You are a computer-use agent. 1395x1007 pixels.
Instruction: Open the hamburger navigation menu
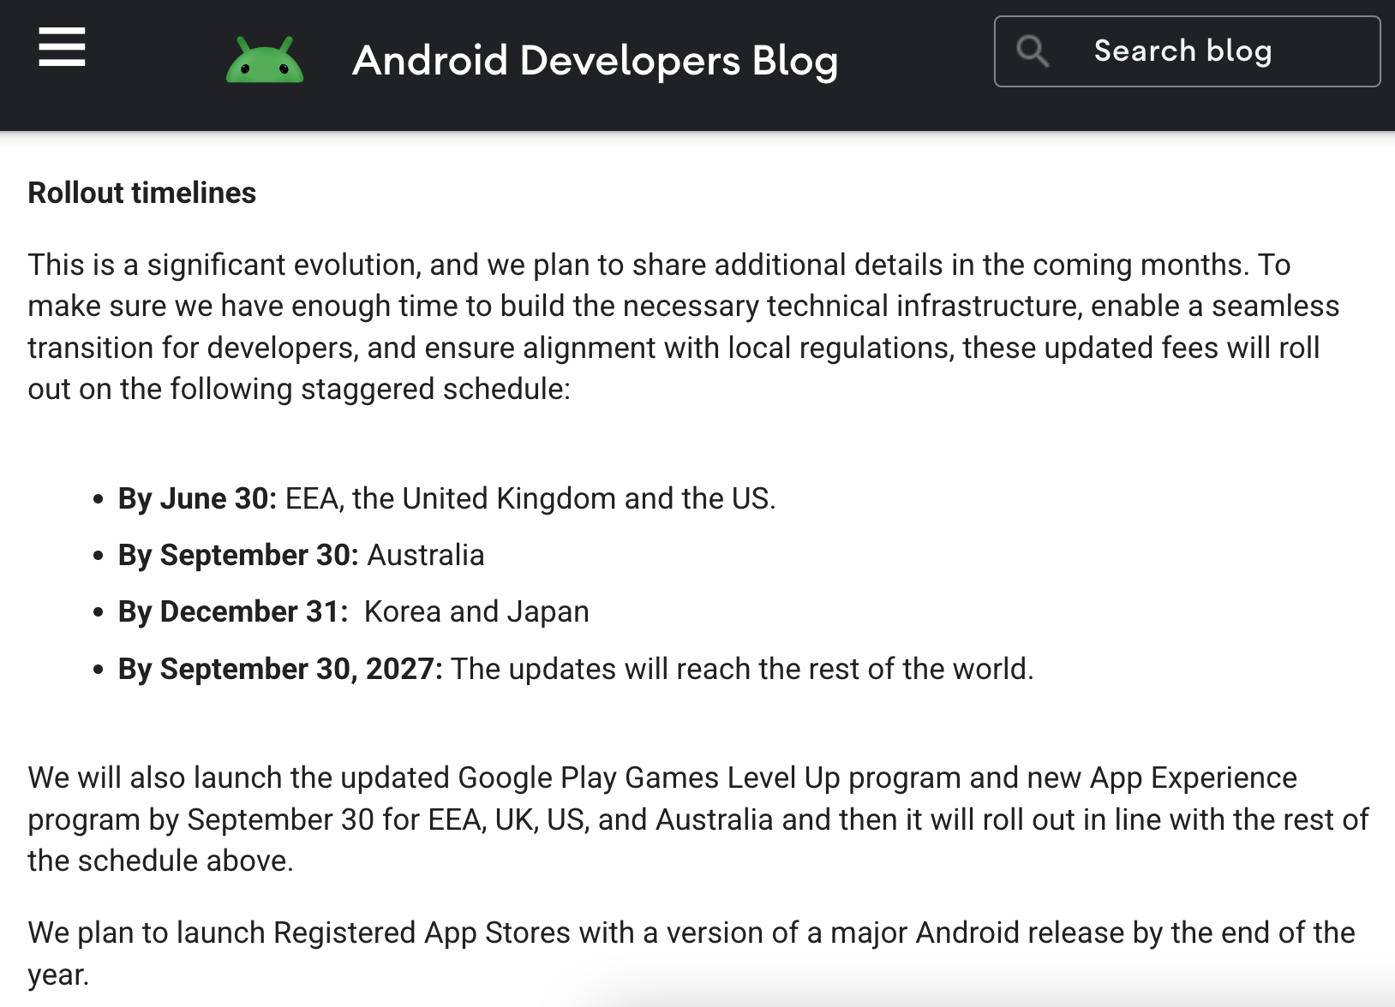[62, 46]
